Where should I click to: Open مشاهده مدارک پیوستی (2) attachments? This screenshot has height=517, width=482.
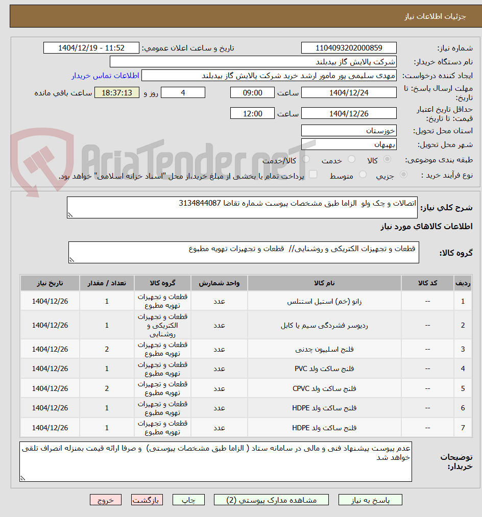pyautogui.click(x=271, y=500)
